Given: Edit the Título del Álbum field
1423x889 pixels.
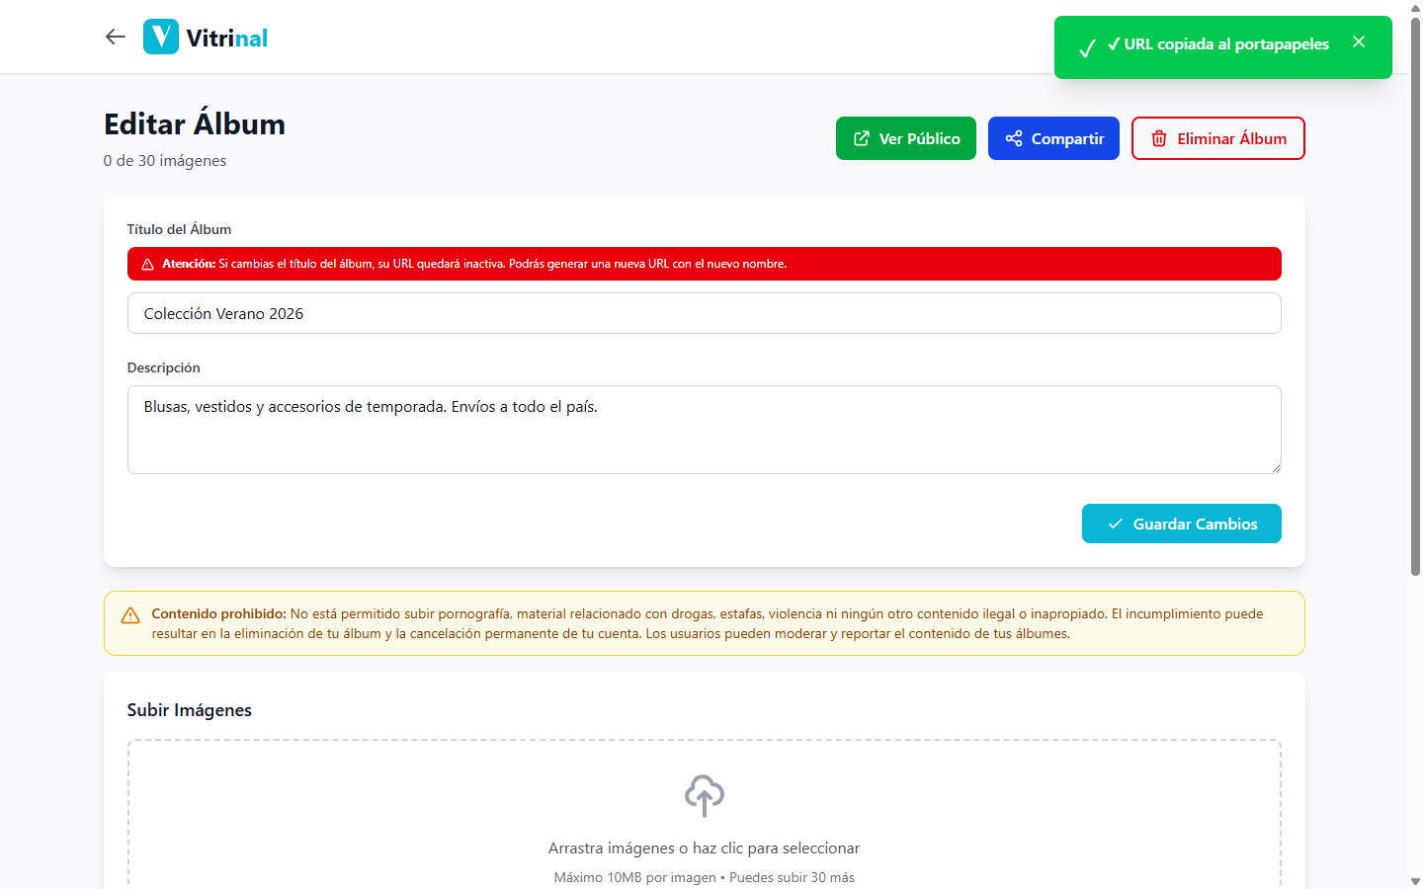Looking at the screenshot, I should (705, 313).
